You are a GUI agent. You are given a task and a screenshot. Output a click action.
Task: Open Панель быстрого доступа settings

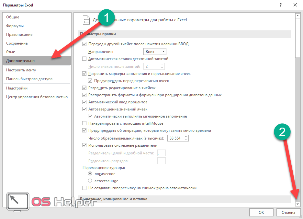pos(37,79)
